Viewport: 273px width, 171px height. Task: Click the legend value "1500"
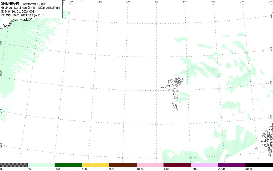click(x=194, y=169)
